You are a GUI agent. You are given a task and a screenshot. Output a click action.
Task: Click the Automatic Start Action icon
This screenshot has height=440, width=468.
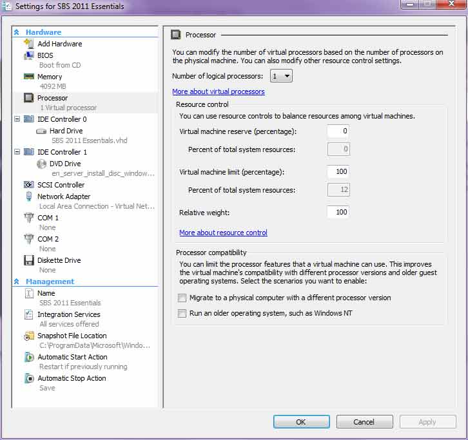pyautogui.click(x=29, y=357)
